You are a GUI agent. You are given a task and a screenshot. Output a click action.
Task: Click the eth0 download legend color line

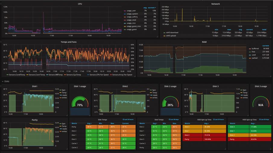pyautogui.click(x=164, y=32)
